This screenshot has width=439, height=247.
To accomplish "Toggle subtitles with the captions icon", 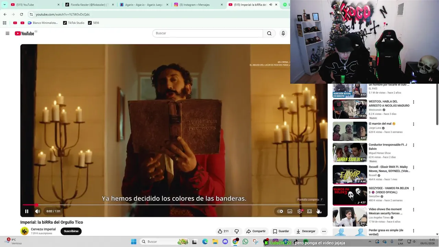I will (x=290, y=211).
